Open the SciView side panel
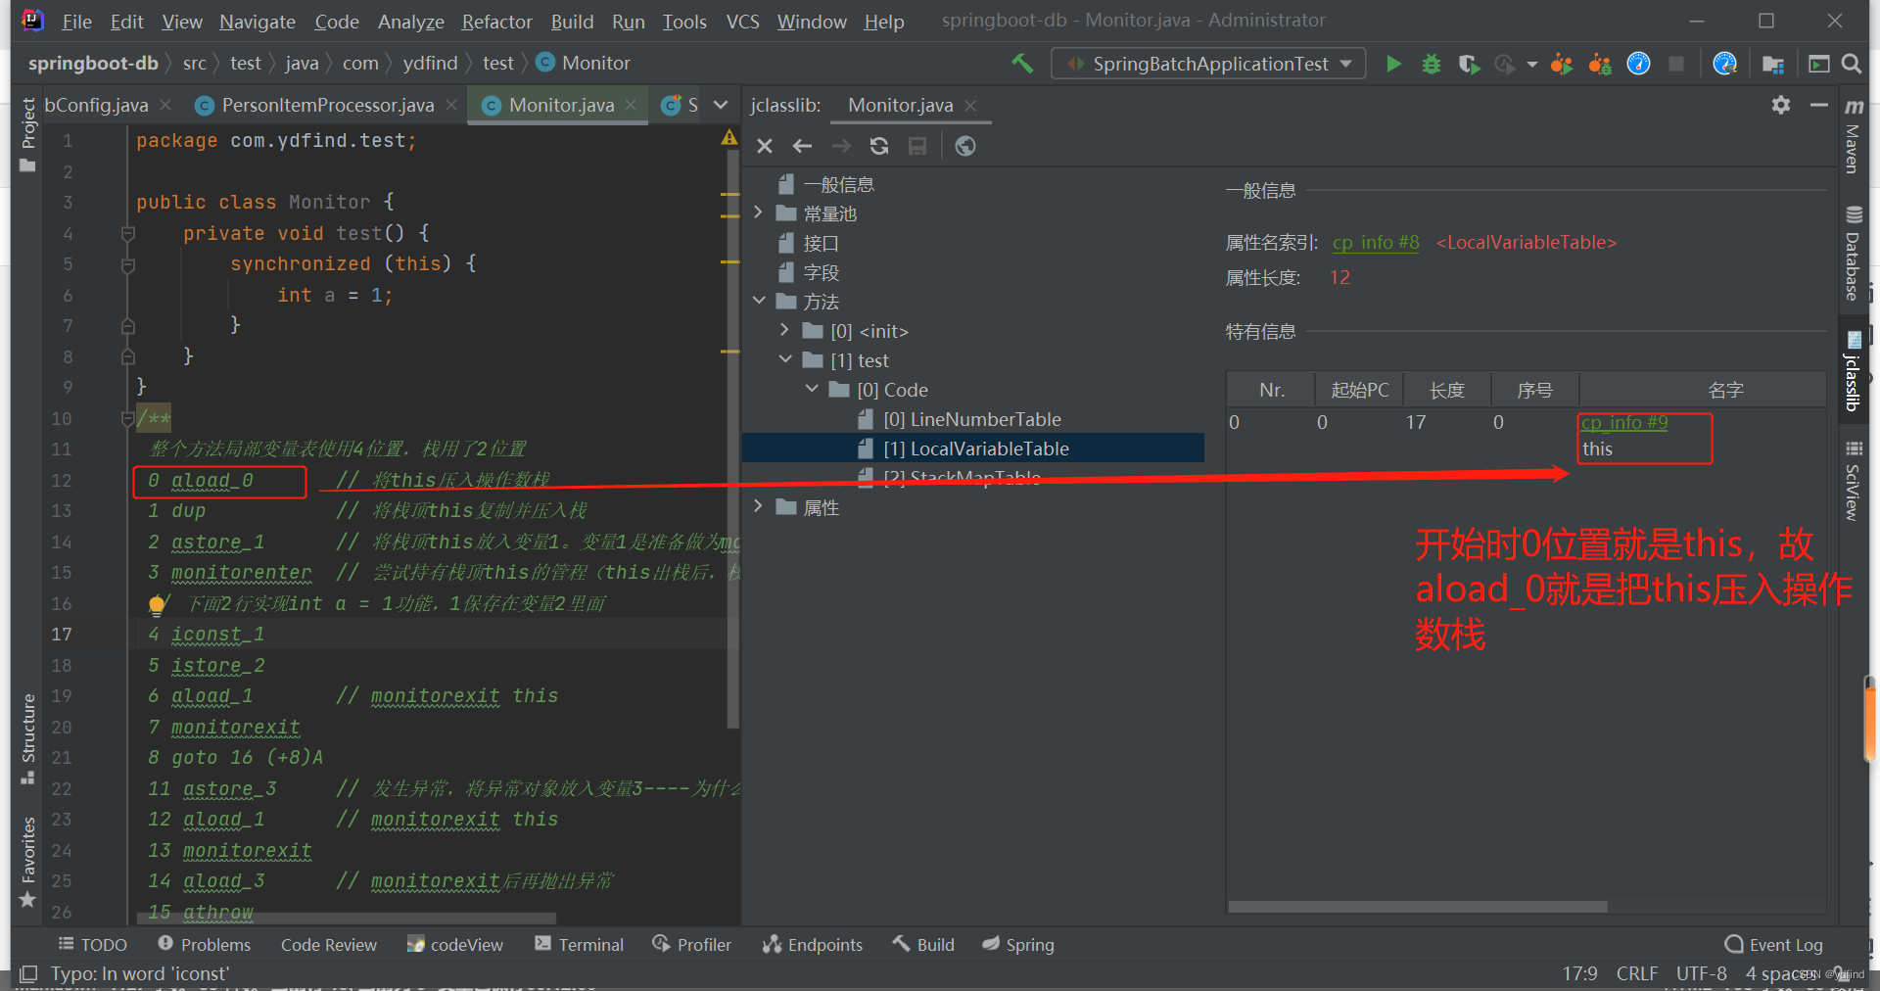1880x991 pixels. click(1853, 481)
